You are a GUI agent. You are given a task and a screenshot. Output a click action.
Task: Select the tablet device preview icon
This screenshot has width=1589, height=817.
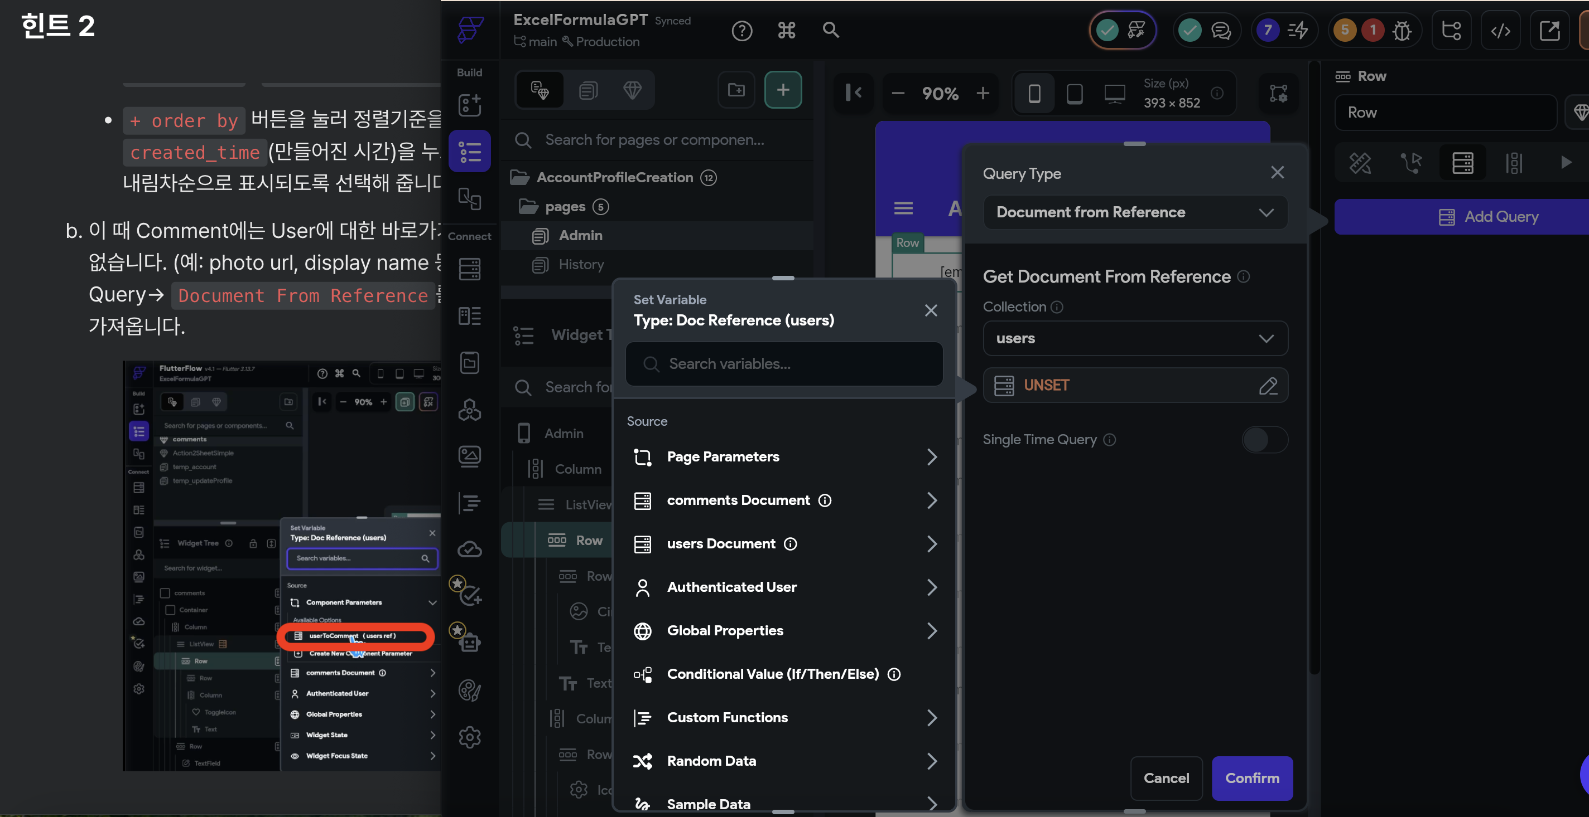[1075, 94]
